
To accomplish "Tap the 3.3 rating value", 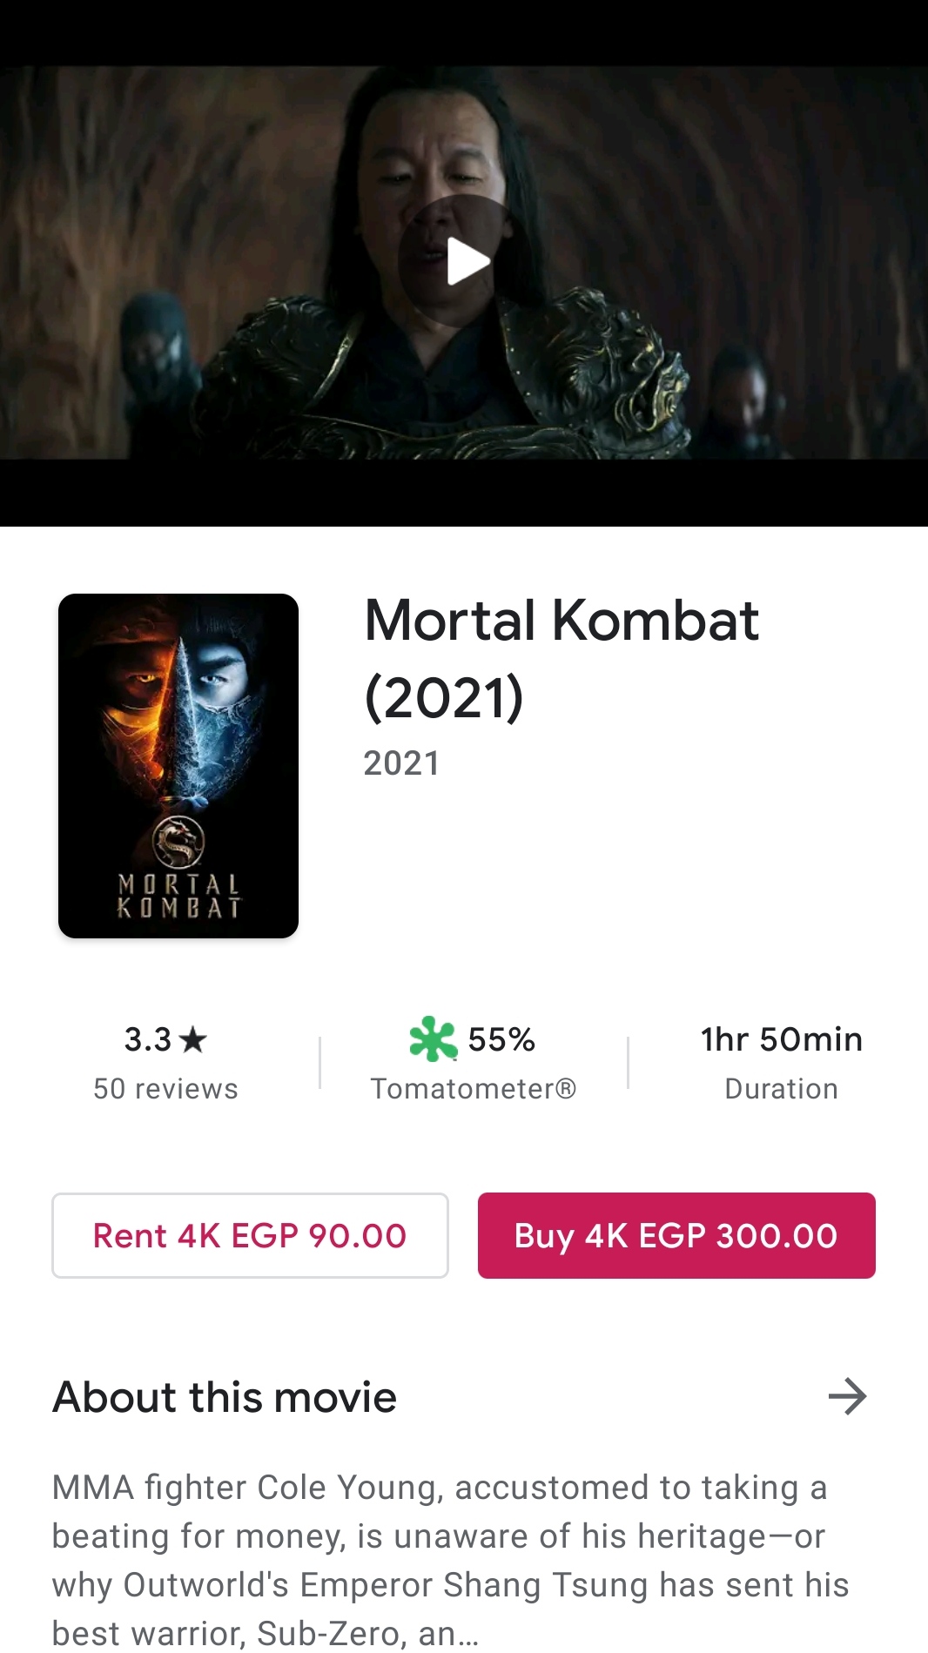I will (x=148, y=1039).
